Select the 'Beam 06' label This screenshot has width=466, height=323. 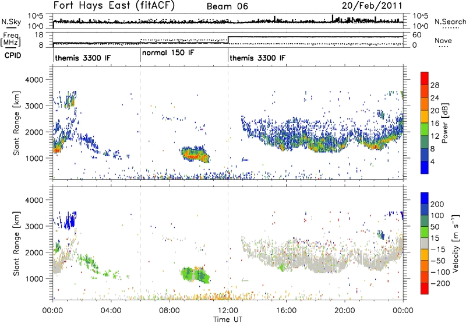coord(227,6)
